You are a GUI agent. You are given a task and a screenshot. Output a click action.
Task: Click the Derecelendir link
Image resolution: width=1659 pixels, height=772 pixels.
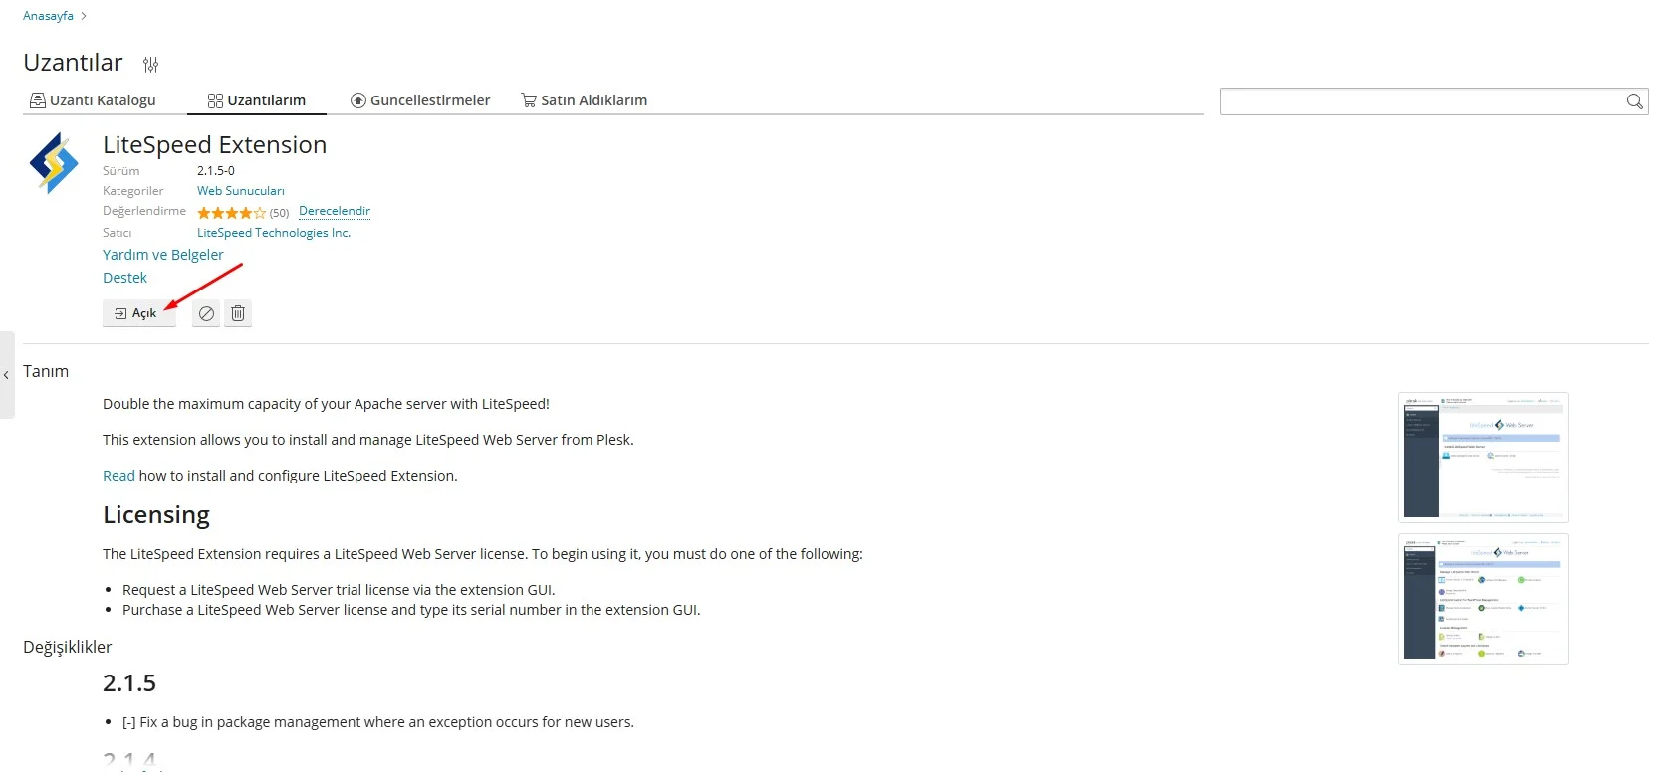[335, 211]
